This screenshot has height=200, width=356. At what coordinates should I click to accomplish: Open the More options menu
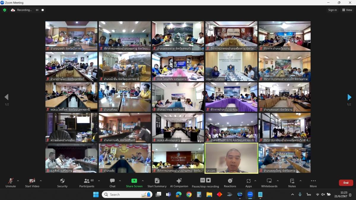tap(313, 183)
